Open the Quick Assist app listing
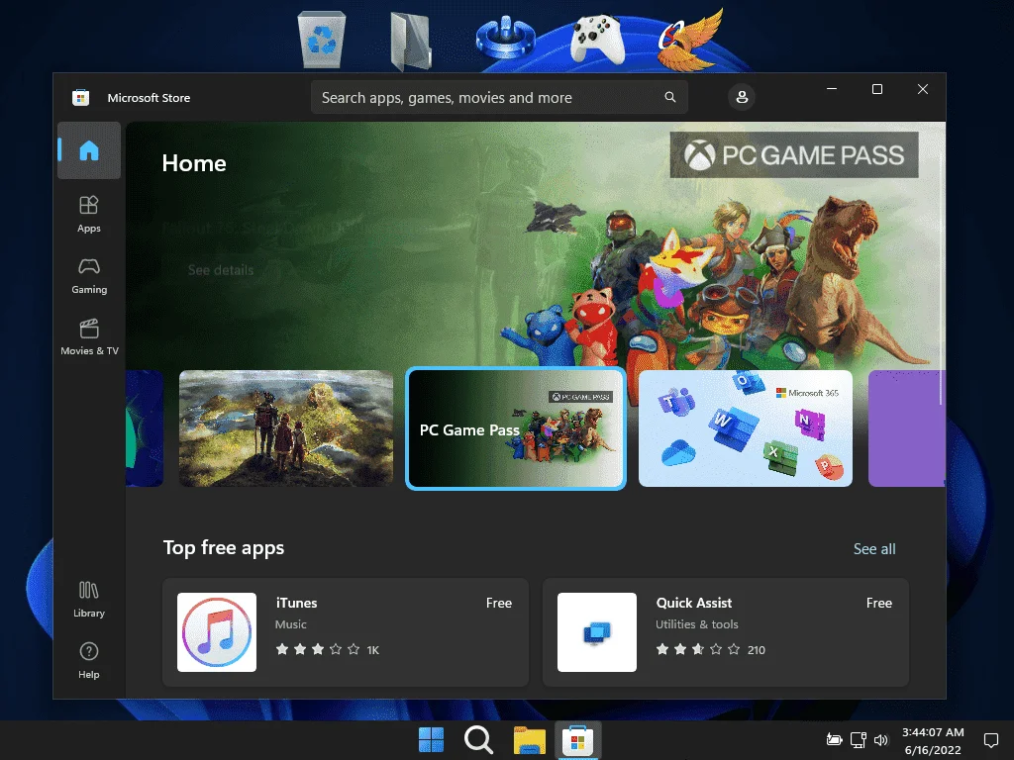Viewport: 1014px width, 760px height. click(726, 632)
